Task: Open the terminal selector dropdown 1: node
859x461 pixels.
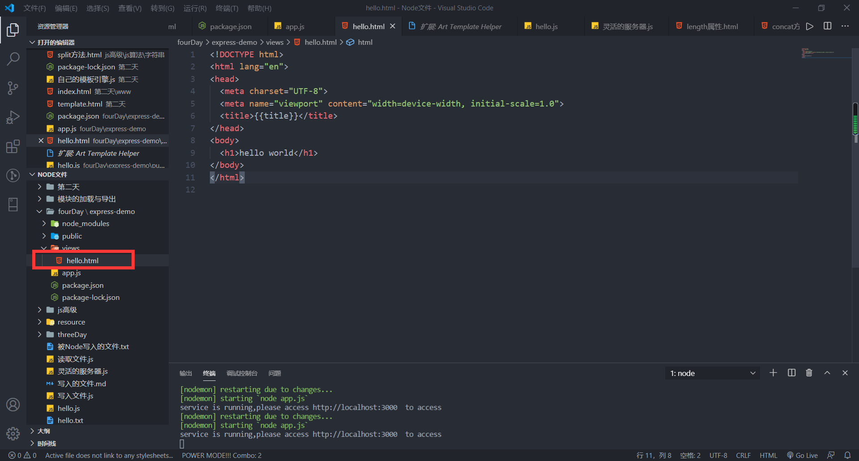Action: click(712, 373)
